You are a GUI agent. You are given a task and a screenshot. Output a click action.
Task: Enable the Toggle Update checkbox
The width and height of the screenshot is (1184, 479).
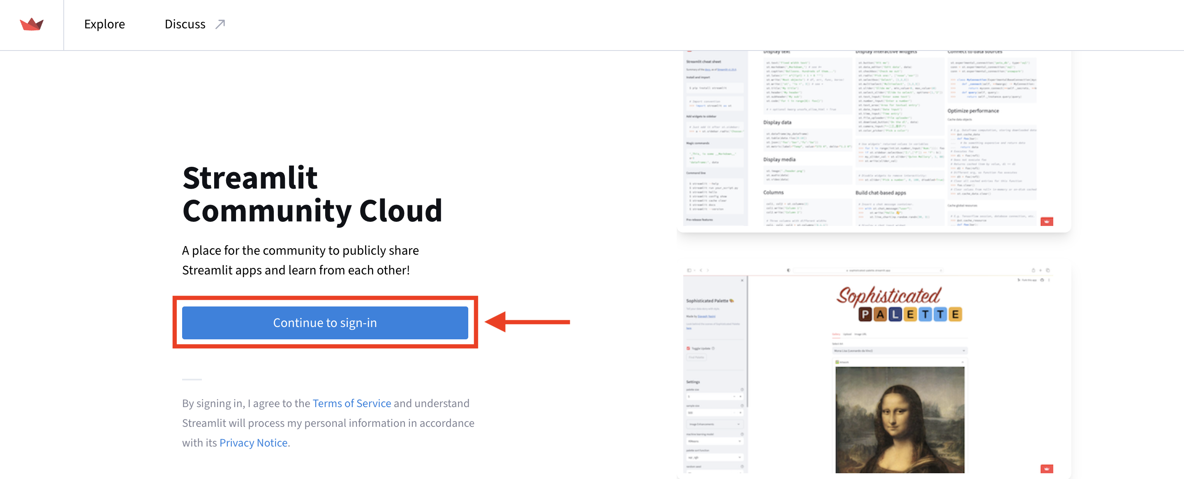(x=689, y=349)
